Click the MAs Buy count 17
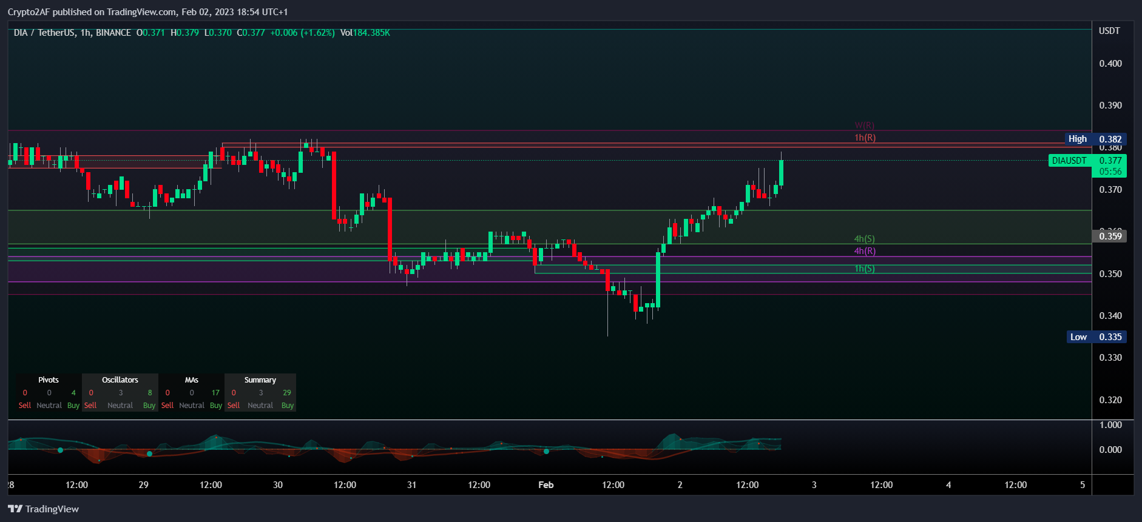 pyautogui.click(x=215, y=393)
